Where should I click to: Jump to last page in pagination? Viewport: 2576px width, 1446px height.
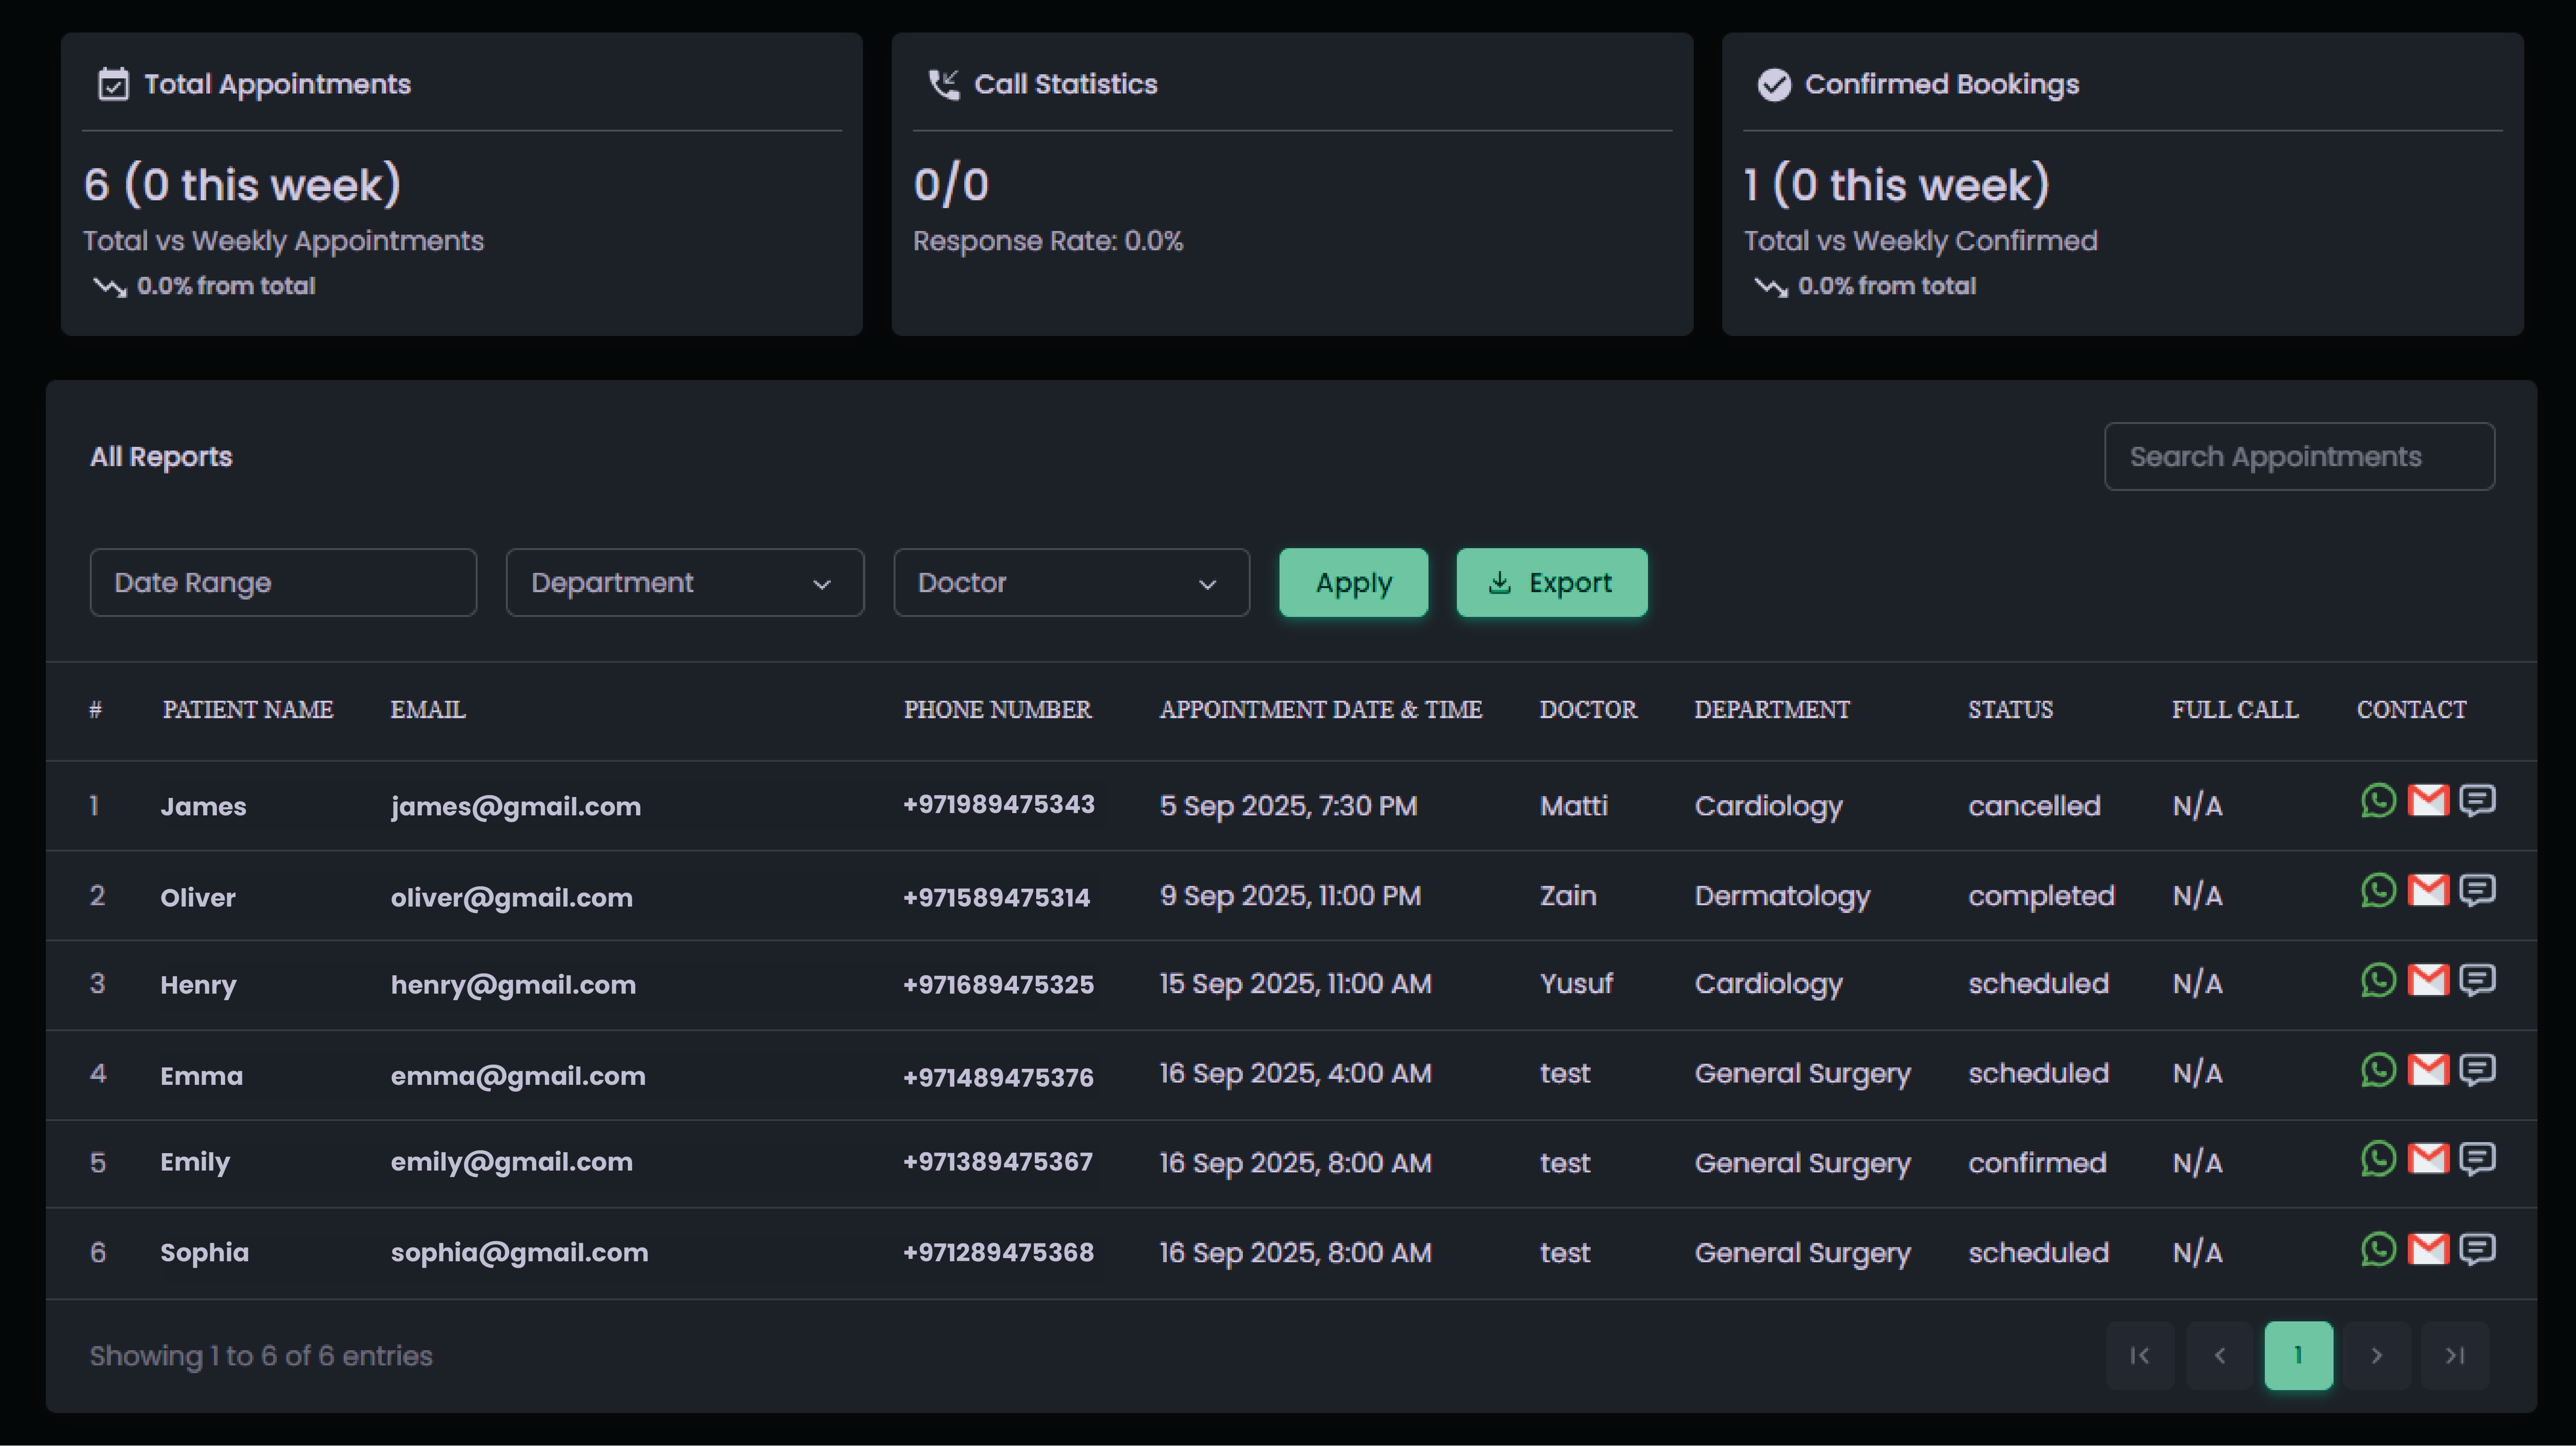coord(2454,1356)
